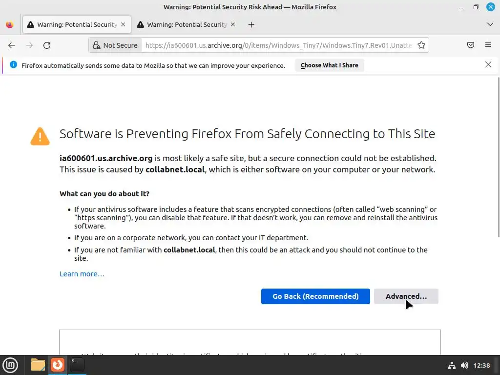Open the Learn more… link
Screen dimensions: 500x375
[82, 274]
